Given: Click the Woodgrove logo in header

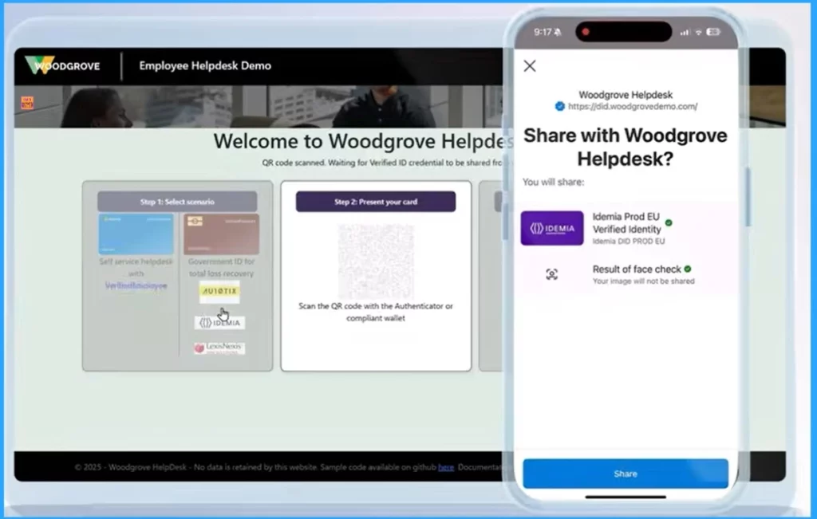Looking at the screenshot, I should pos(62,65).
